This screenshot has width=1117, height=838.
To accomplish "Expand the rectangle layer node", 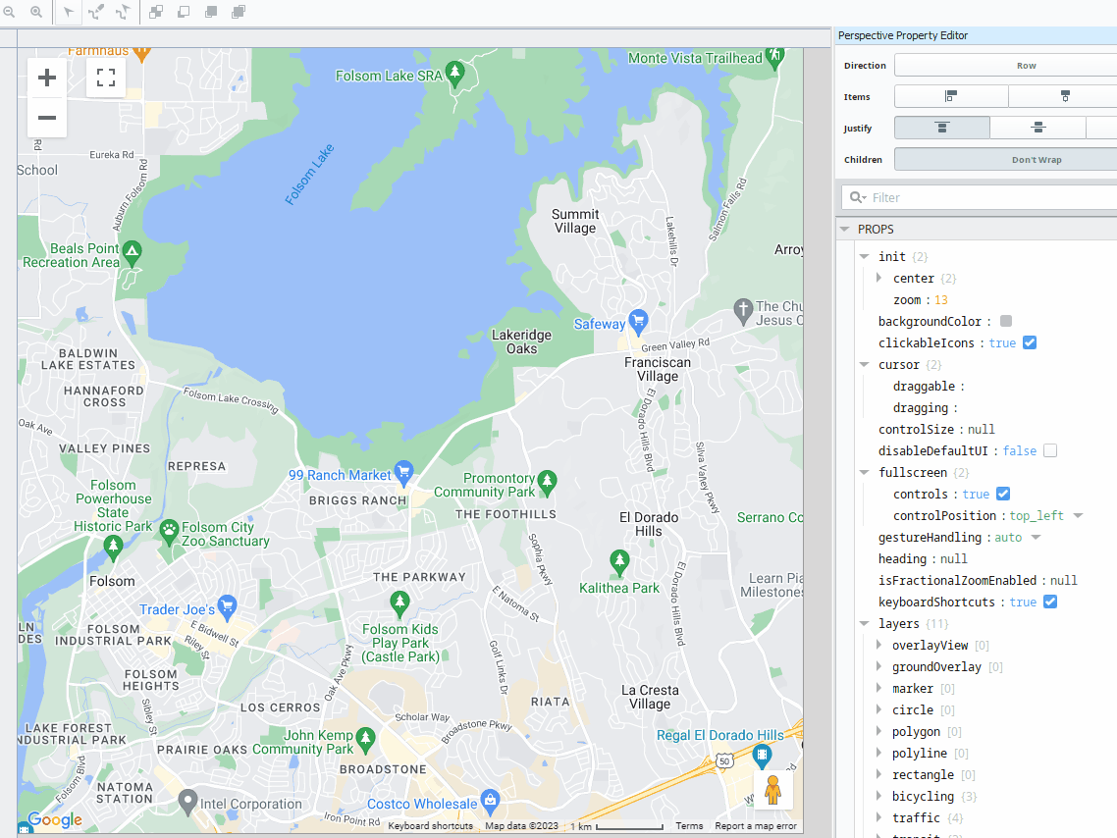I will [x=879, y=774].
